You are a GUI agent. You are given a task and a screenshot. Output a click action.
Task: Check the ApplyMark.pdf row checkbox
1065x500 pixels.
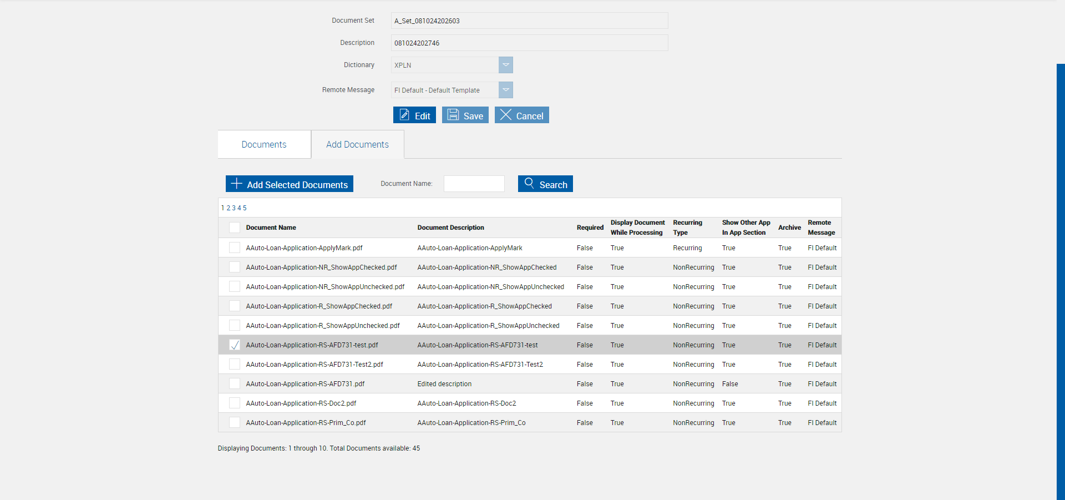point(235,248)
